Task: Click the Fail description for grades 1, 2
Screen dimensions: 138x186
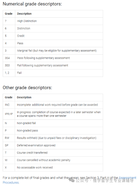Action: [x=19, y=73]
